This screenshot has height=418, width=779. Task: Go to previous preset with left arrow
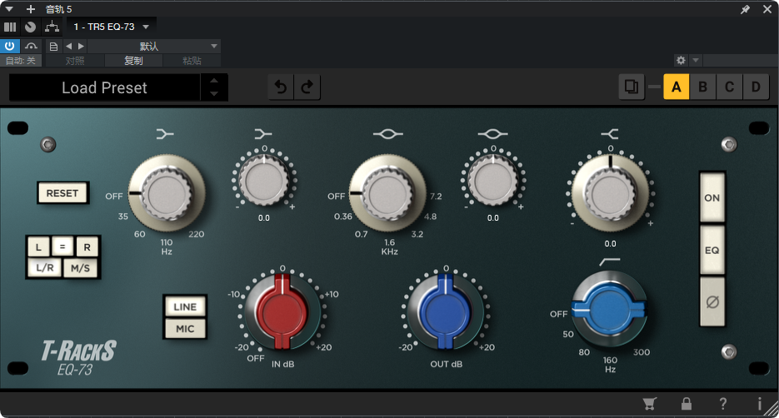point(68,46)
